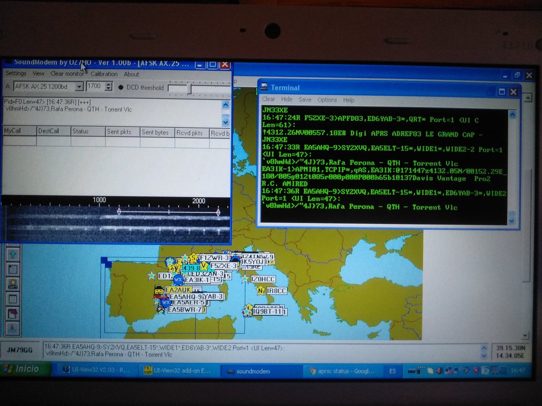Click SoundModem monitor scroll down arrow

click(226, 122)
